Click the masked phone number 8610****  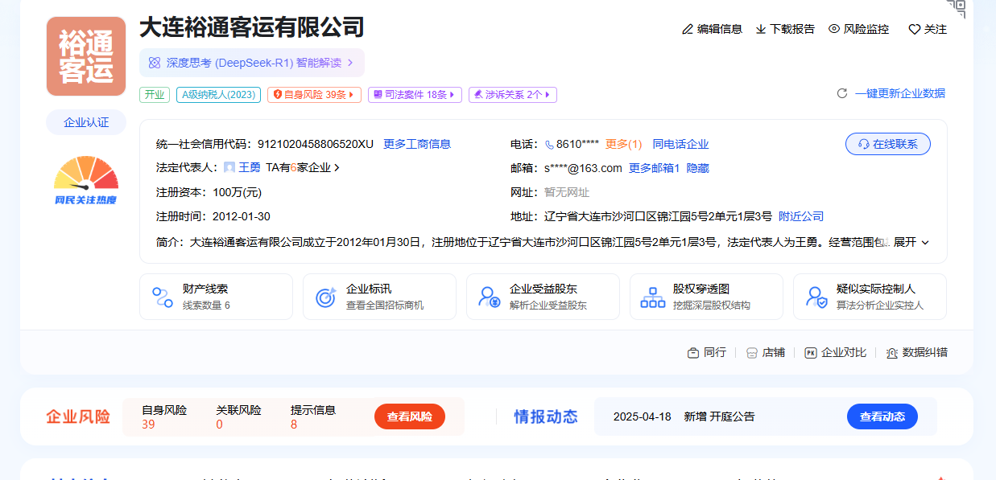[x=577, y=144]
